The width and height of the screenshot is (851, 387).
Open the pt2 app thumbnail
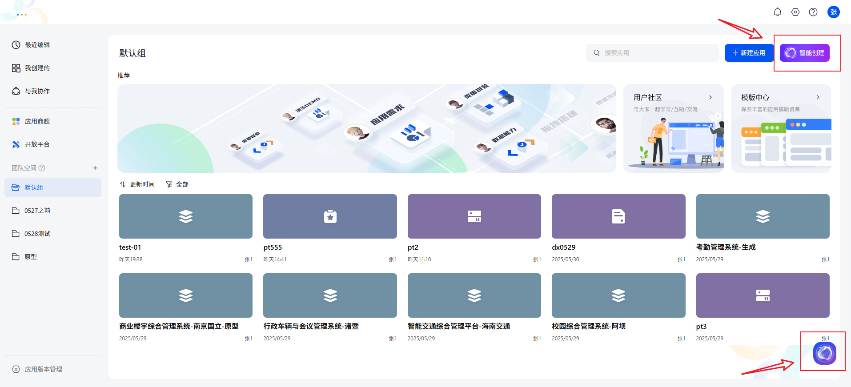point(474,216)
